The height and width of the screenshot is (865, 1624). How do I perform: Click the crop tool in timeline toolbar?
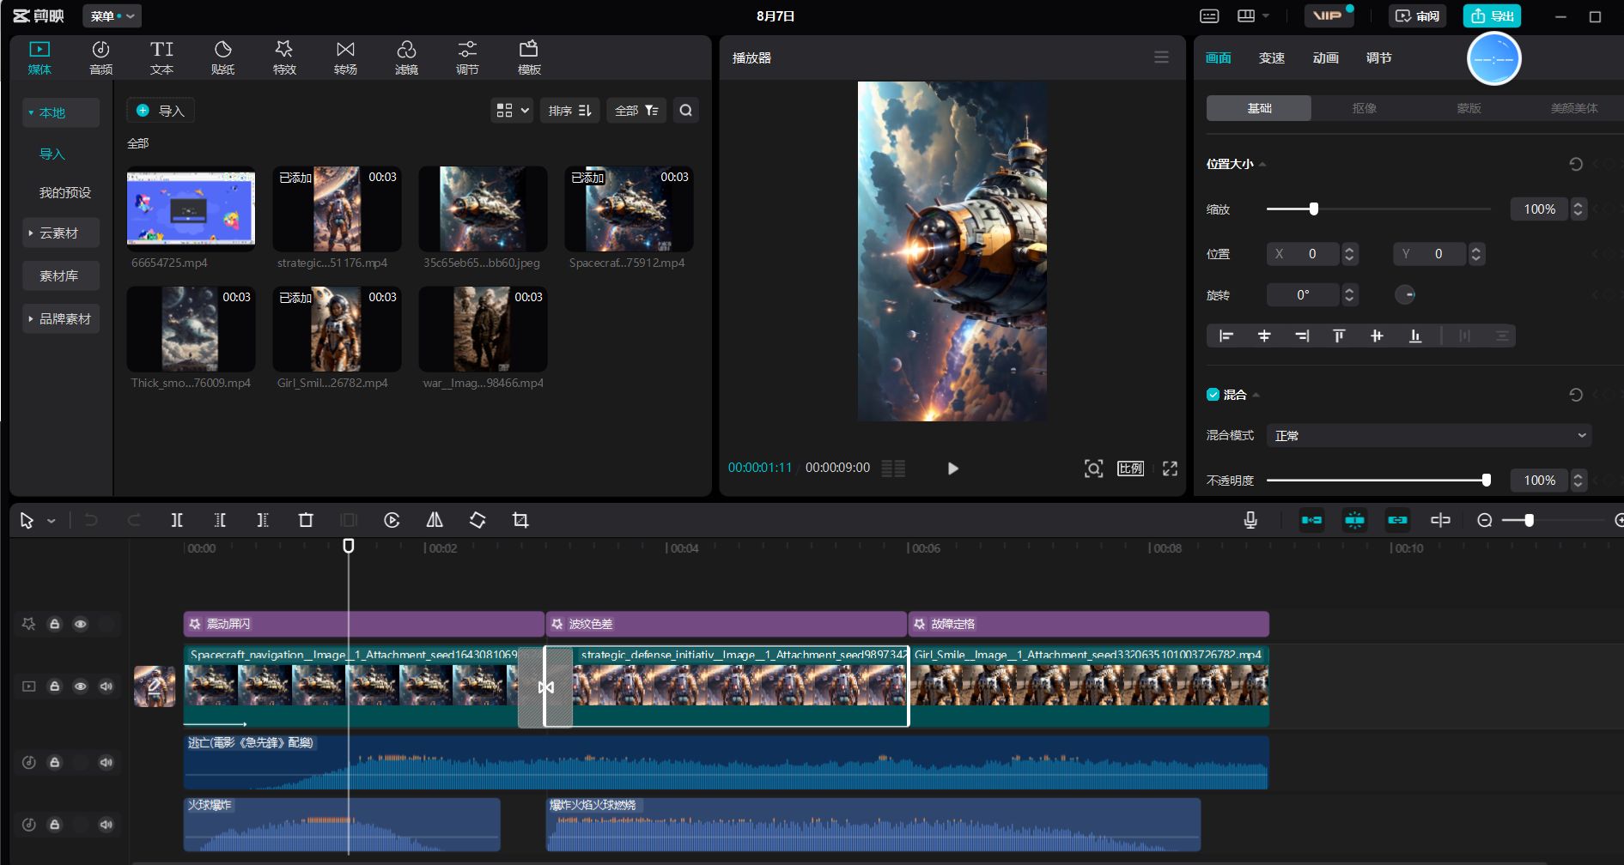point(520,520)
